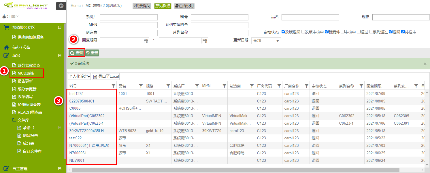Viewport: 430px width, 173px height.
Task: Click vertical scrollbar of the sidebar
Action: coord(65,91)
